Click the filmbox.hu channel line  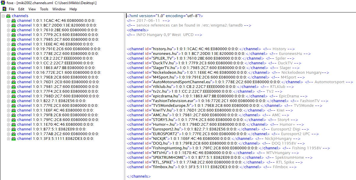pos(212,167)
